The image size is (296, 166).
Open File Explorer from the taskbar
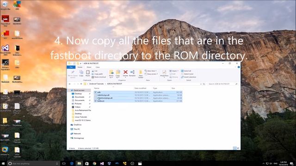click(x=79, y=164)
